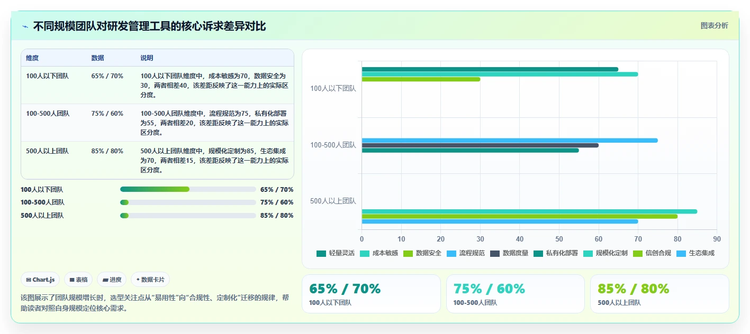This screenshot has width=750, height=334.
Task: Click the 流程规范 bar at 75
Action: (x=510, y=141)
